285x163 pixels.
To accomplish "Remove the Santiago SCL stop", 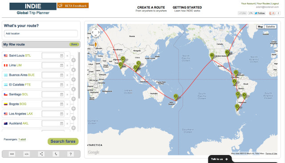I will pyautogui.click(x=67, y=94).
